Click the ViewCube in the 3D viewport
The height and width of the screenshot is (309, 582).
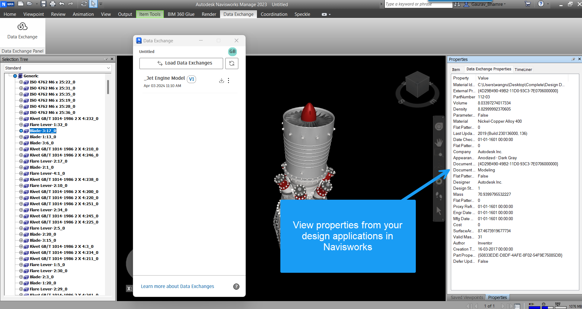tap(417, 84)
